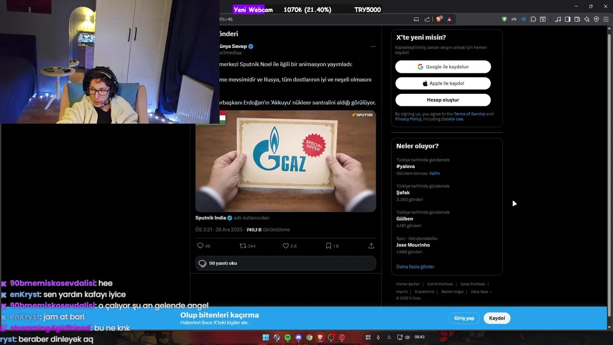Screen dimensions: 613x345
Task: Expand the 'Daha fazla' footer menu
Action: pos(481,292)
